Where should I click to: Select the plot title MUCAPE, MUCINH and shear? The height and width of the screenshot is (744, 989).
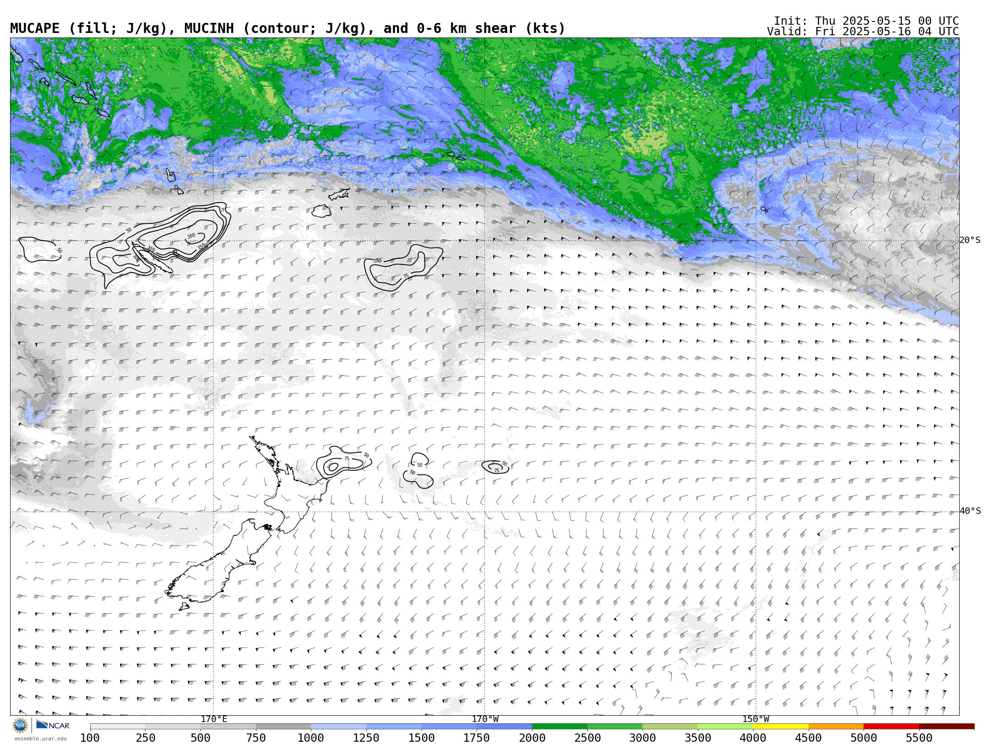pyautogui.click(x=288, y=28)
